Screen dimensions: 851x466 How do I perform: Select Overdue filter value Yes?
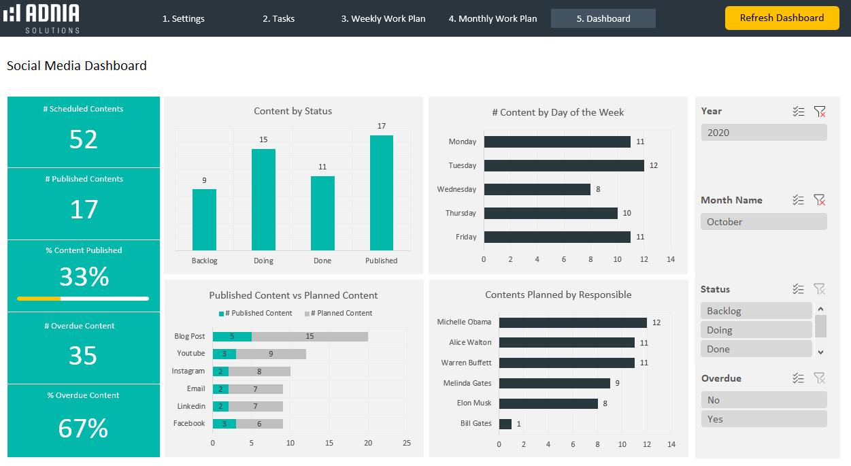point(763,419)
